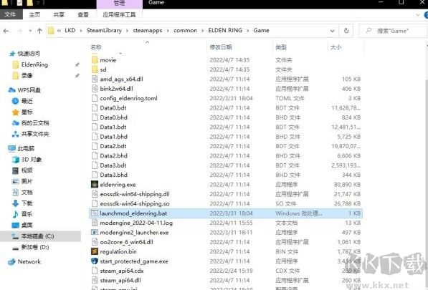Image resolution: width=428 pixels, height=290 pixels.
Task: Expand the address bar history dropdown
Action: (x=332, y=31)
